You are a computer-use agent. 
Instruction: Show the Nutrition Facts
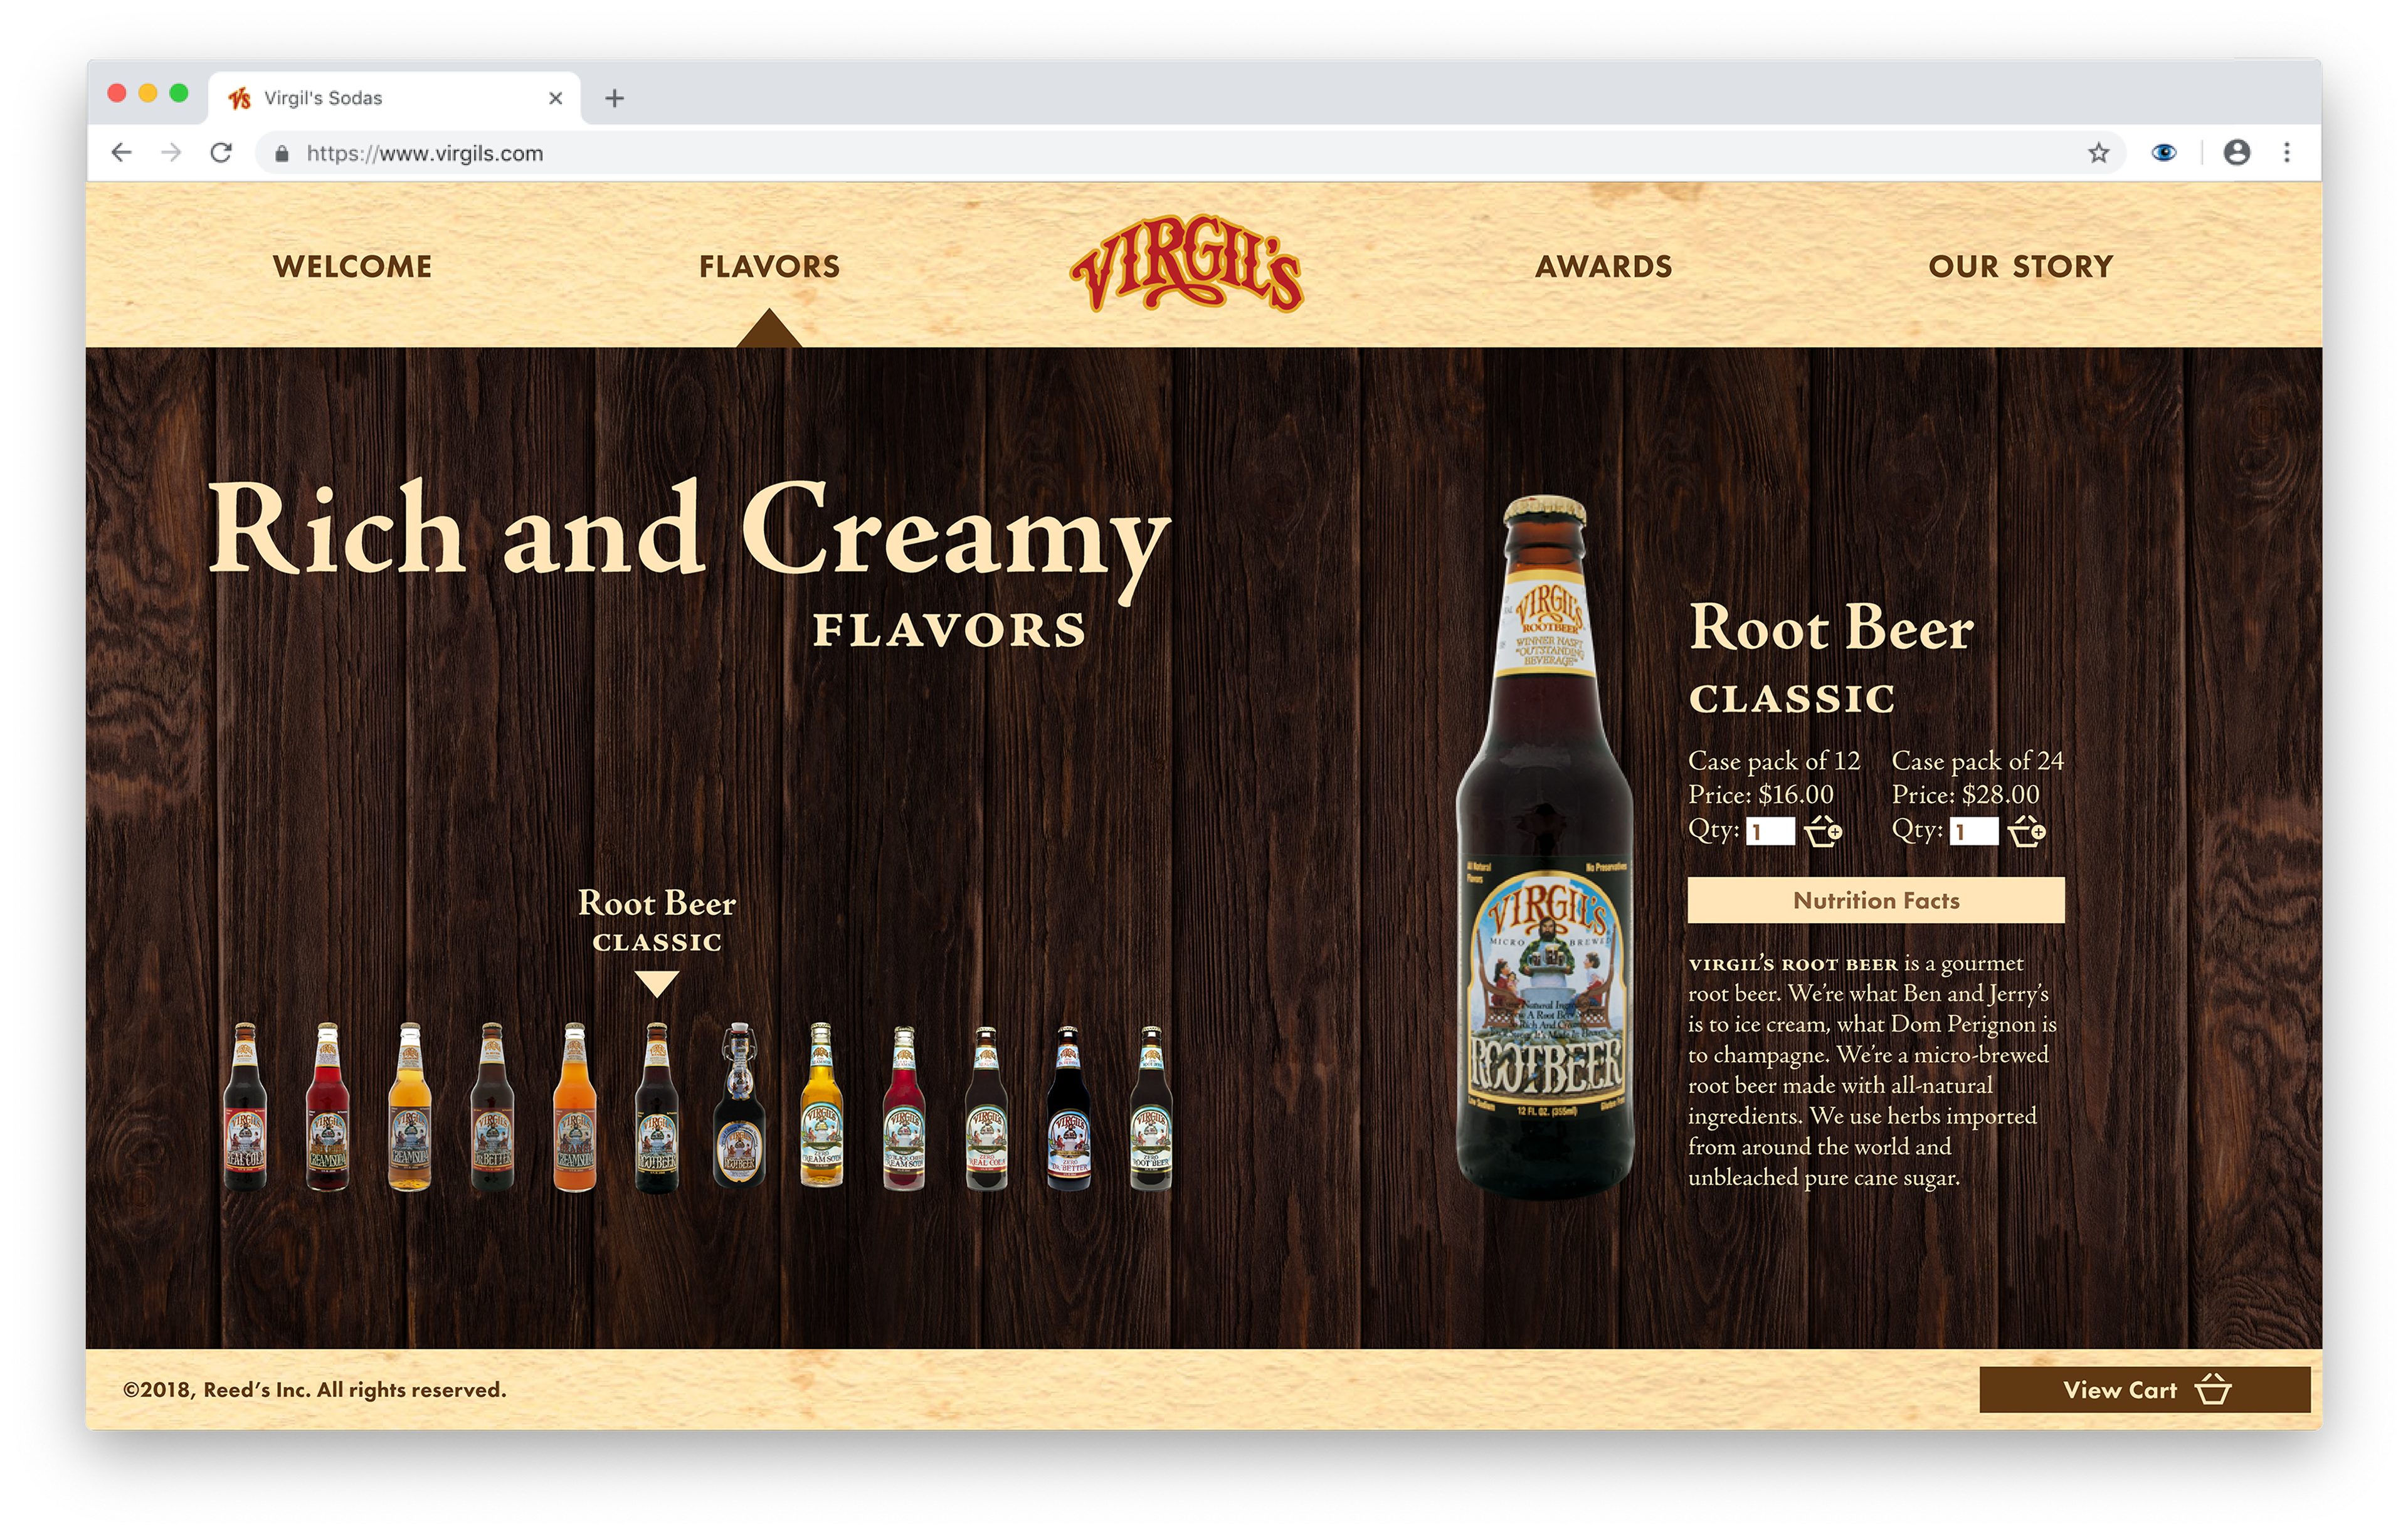tap(1876, 900)
